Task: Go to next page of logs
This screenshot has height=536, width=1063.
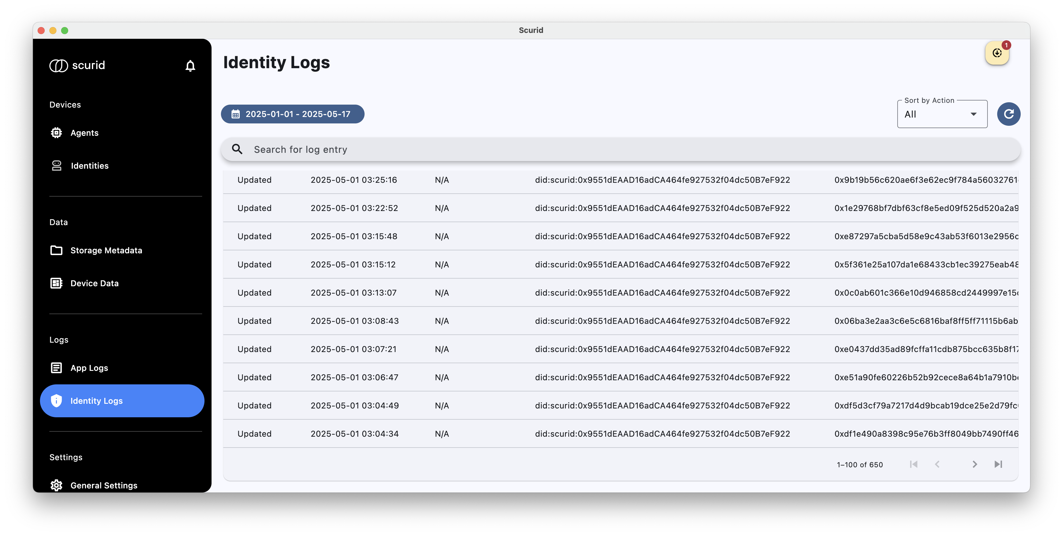Action: [x=975, y=464]
